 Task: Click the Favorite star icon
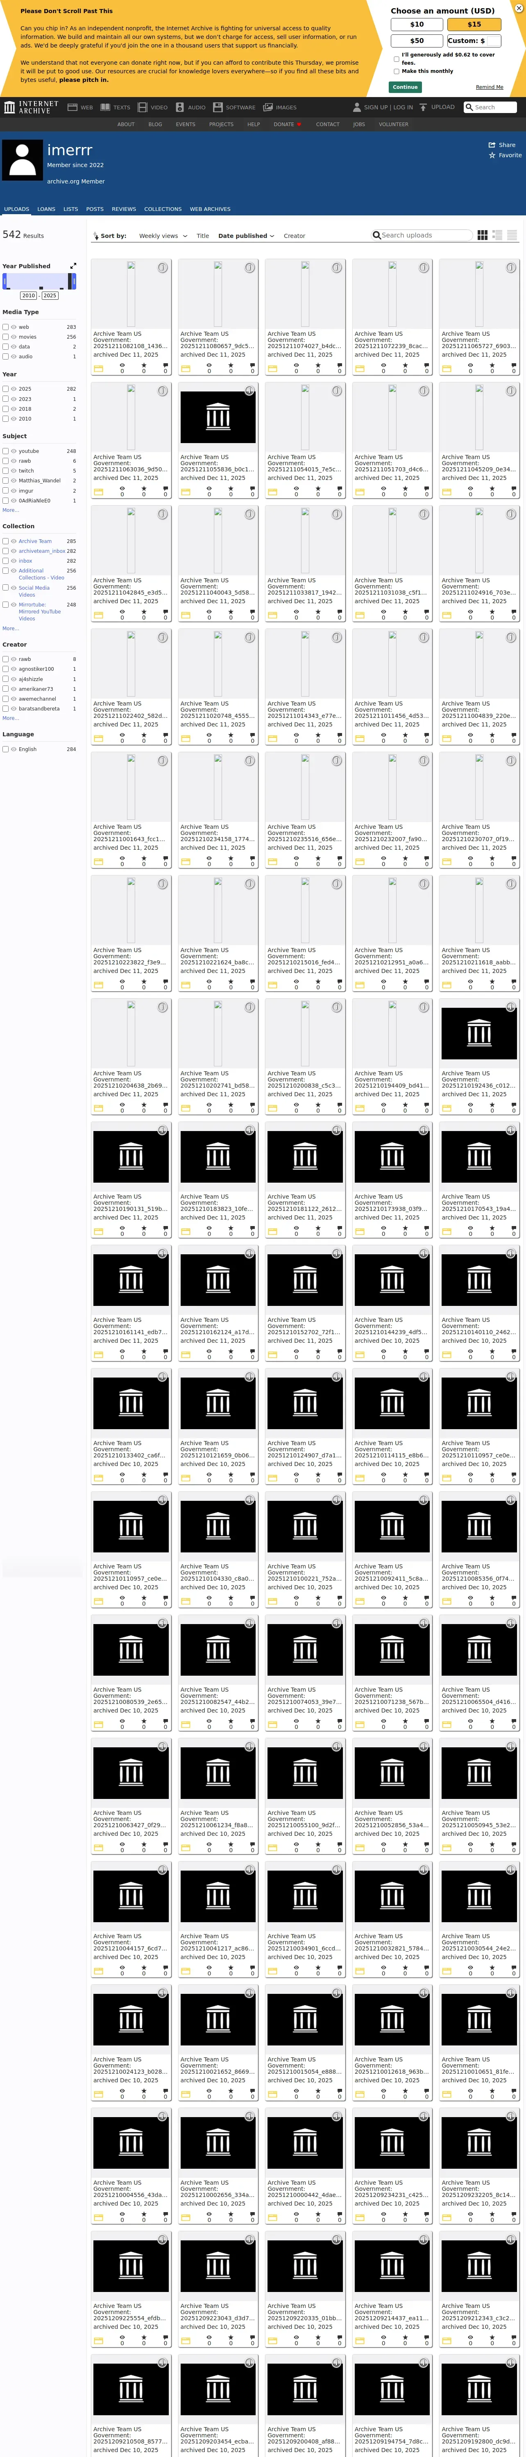point(492,156)
